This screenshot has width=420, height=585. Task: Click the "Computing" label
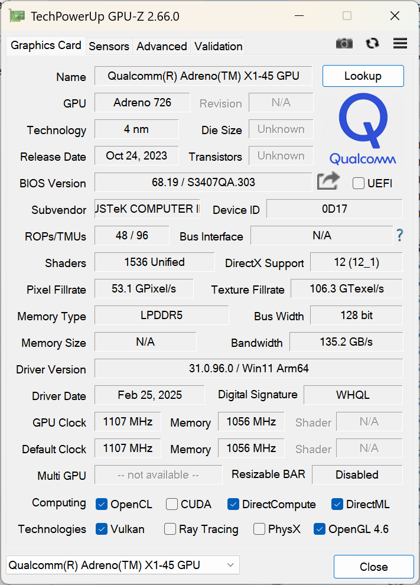coord(59,503)
